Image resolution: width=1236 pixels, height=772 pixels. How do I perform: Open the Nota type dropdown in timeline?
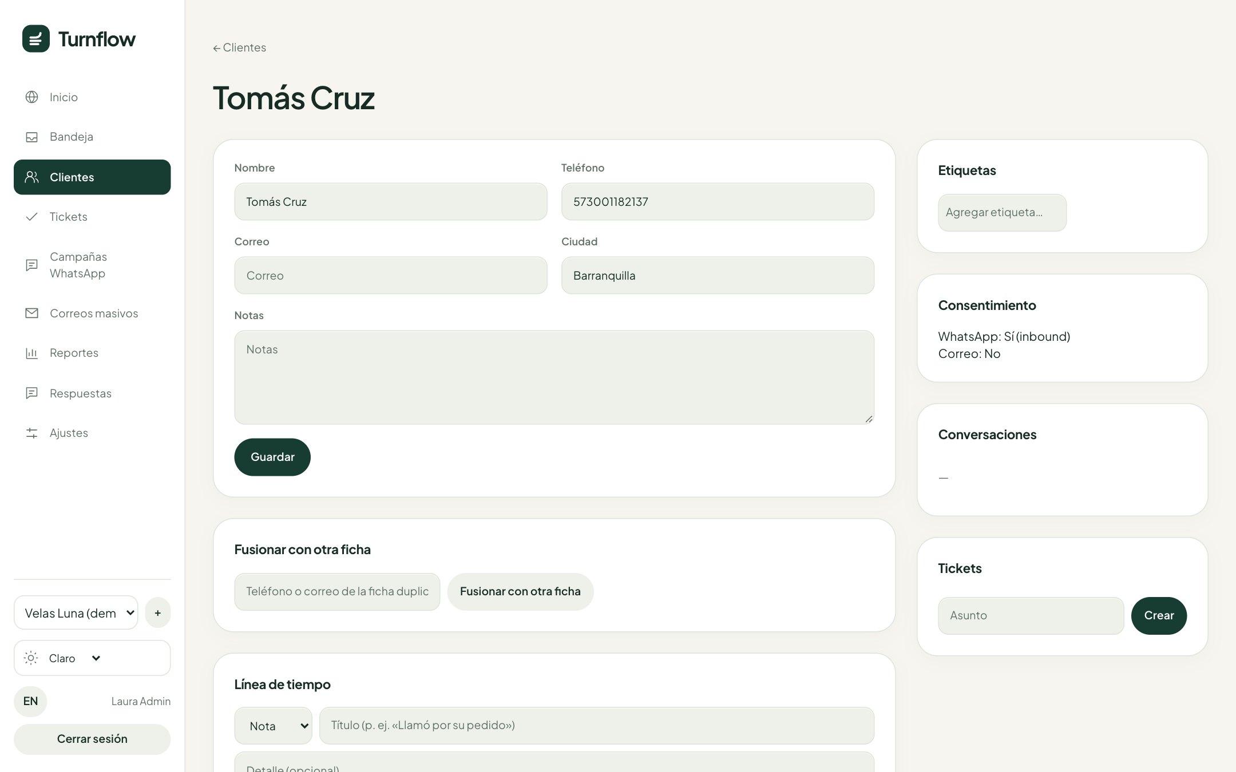[274, 726]
